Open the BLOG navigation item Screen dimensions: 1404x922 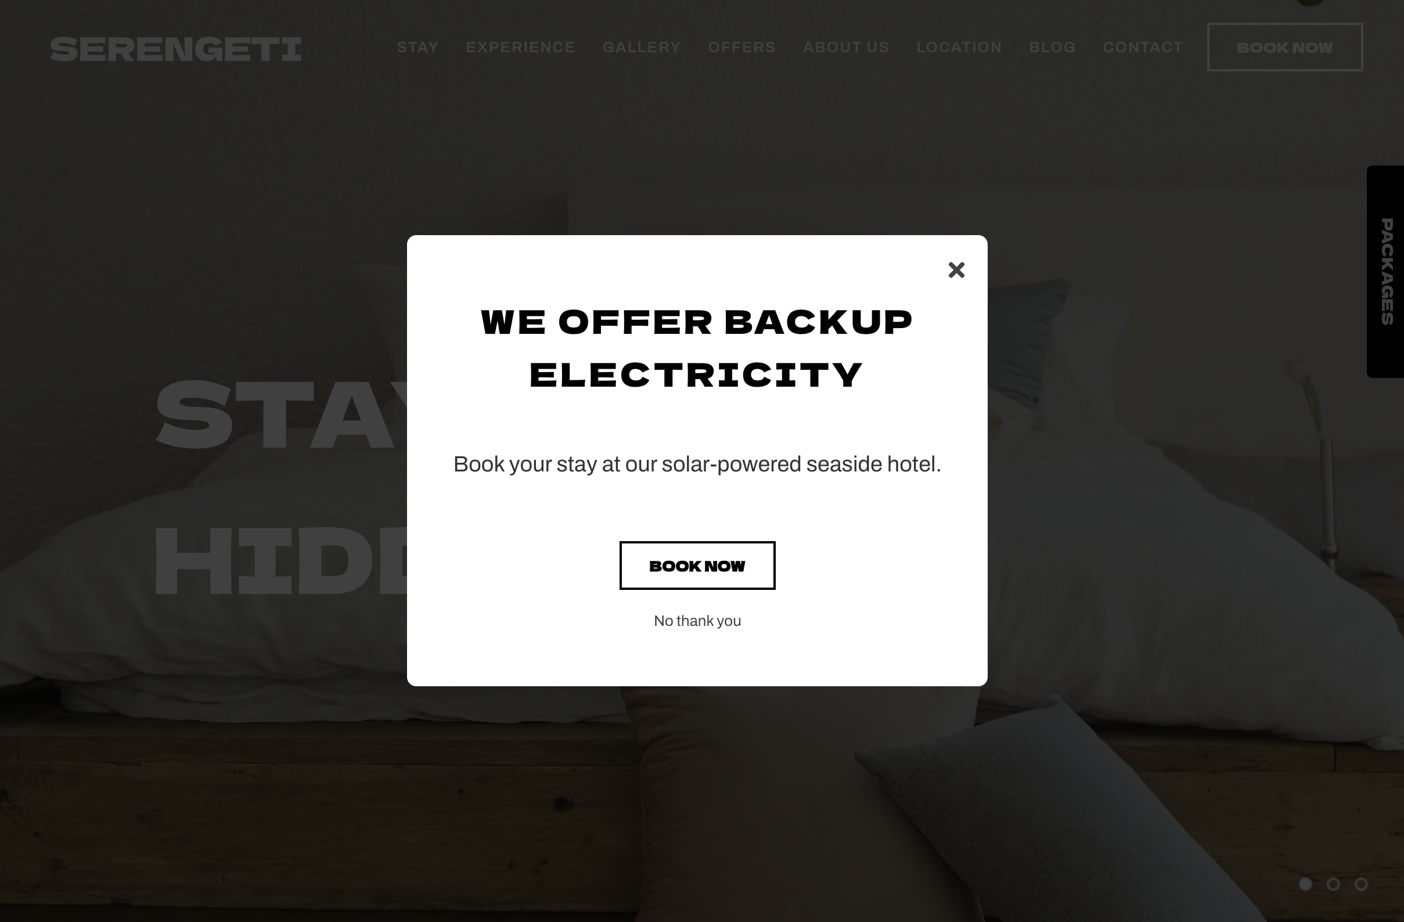(1051, 46)
